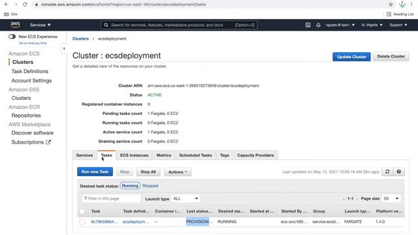Sort by the Last status column header
The height and width of the screenshot is (235, 418).
point(199,211)
